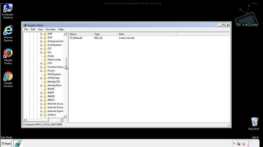Viewport: 263px width, 147px height.
Task: Click the network tray icon with red X
Action: point(238,144)
